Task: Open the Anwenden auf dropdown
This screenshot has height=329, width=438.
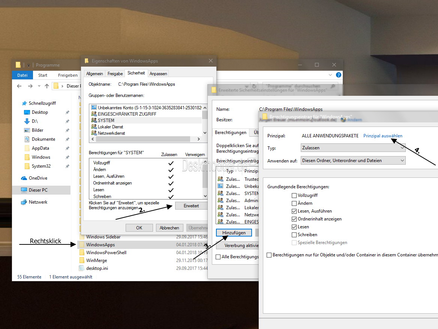Action: [353, 160]
